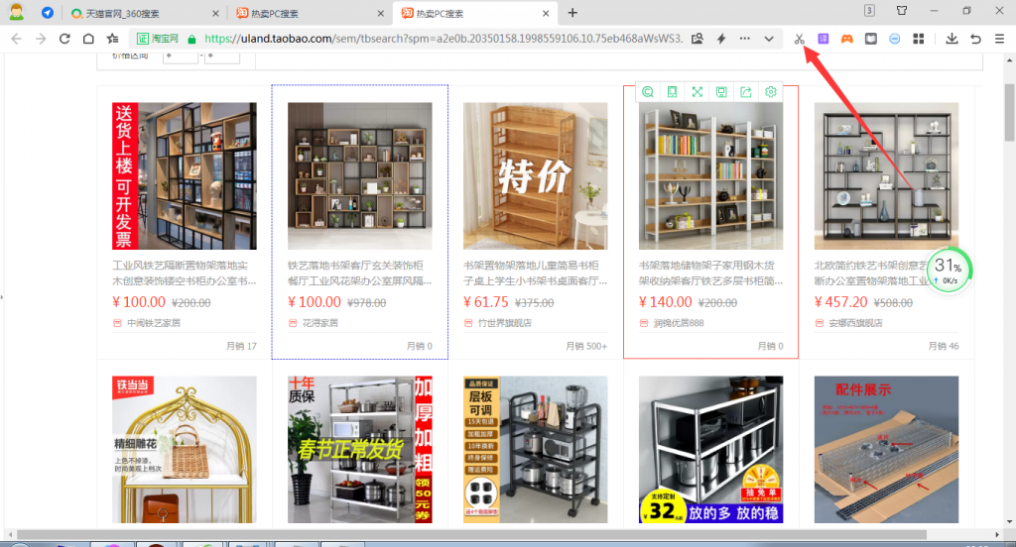
Task: Click the ¥61.75 price text
Action: [486, 302]
